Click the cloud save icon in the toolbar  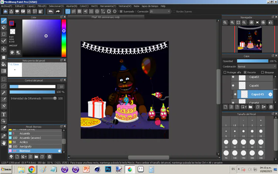tap(5, 12)
